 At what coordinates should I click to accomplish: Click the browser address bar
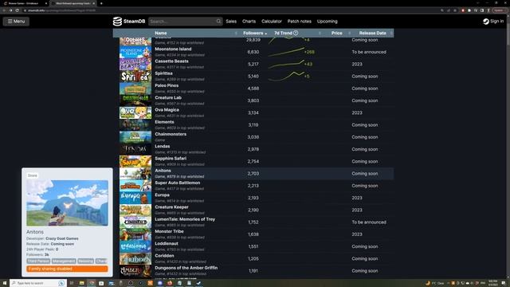tap(228, 10)
